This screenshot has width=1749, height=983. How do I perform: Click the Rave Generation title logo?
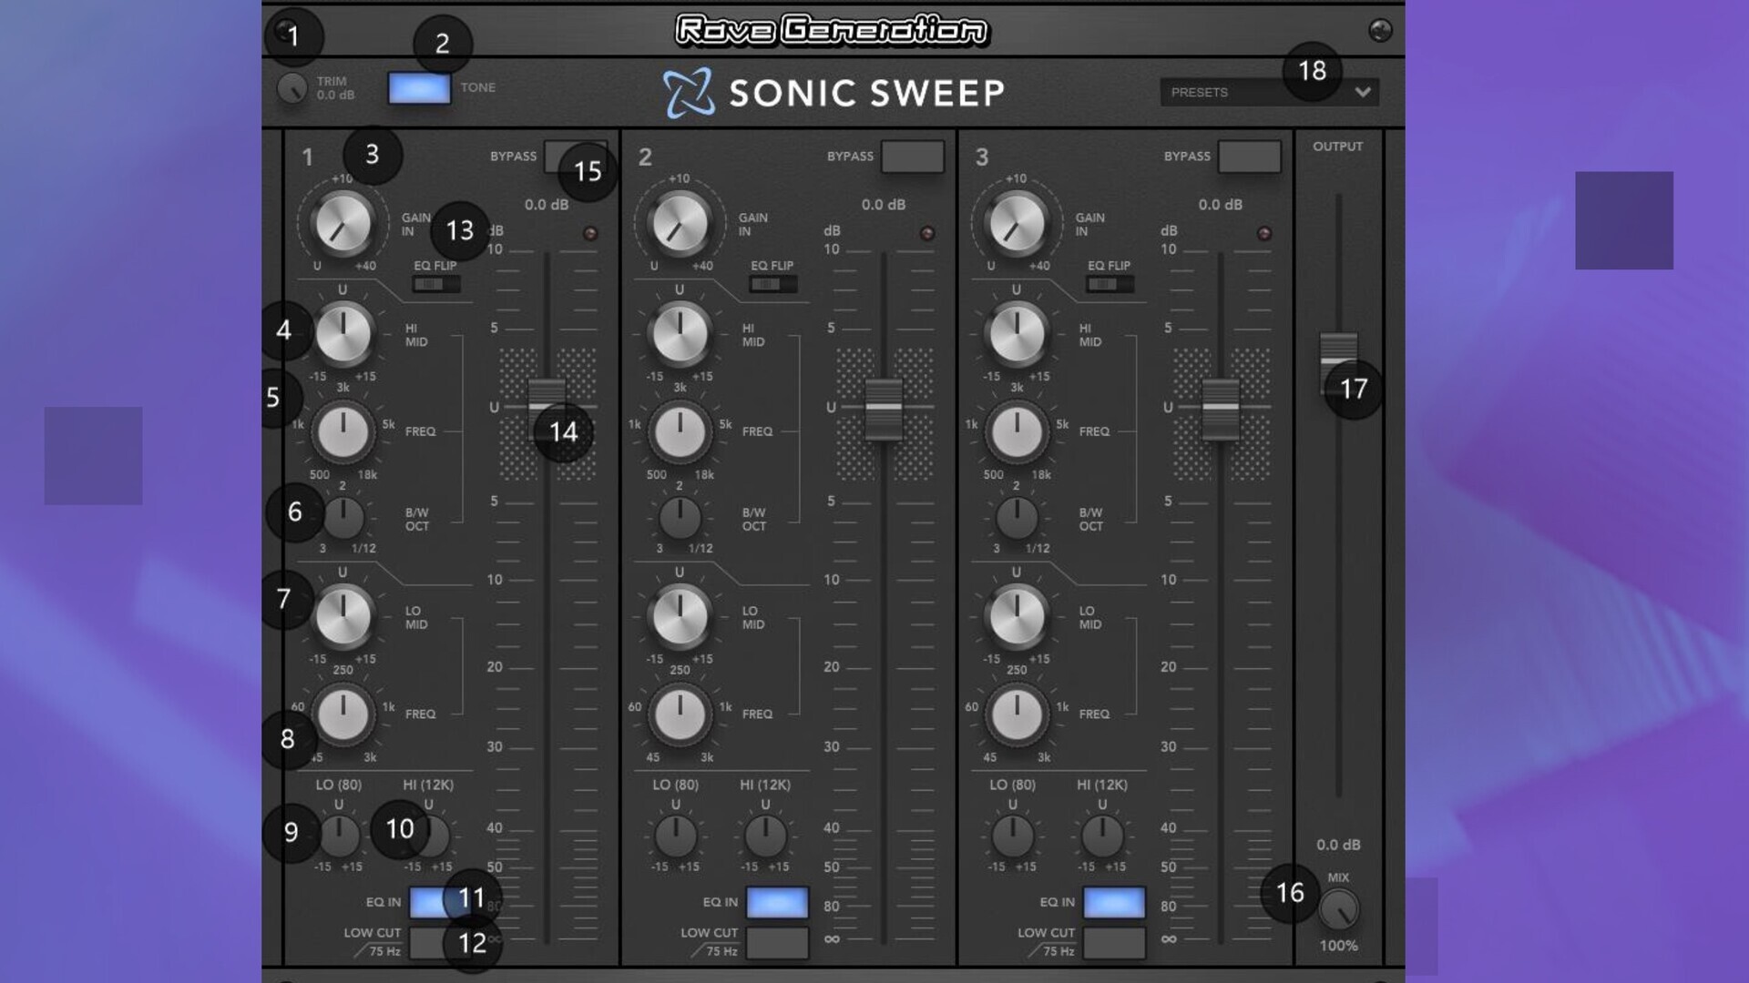832,30
